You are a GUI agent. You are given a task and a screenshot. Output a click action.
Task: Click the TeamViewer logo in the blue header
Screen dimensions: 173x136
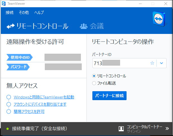[159, 19]
